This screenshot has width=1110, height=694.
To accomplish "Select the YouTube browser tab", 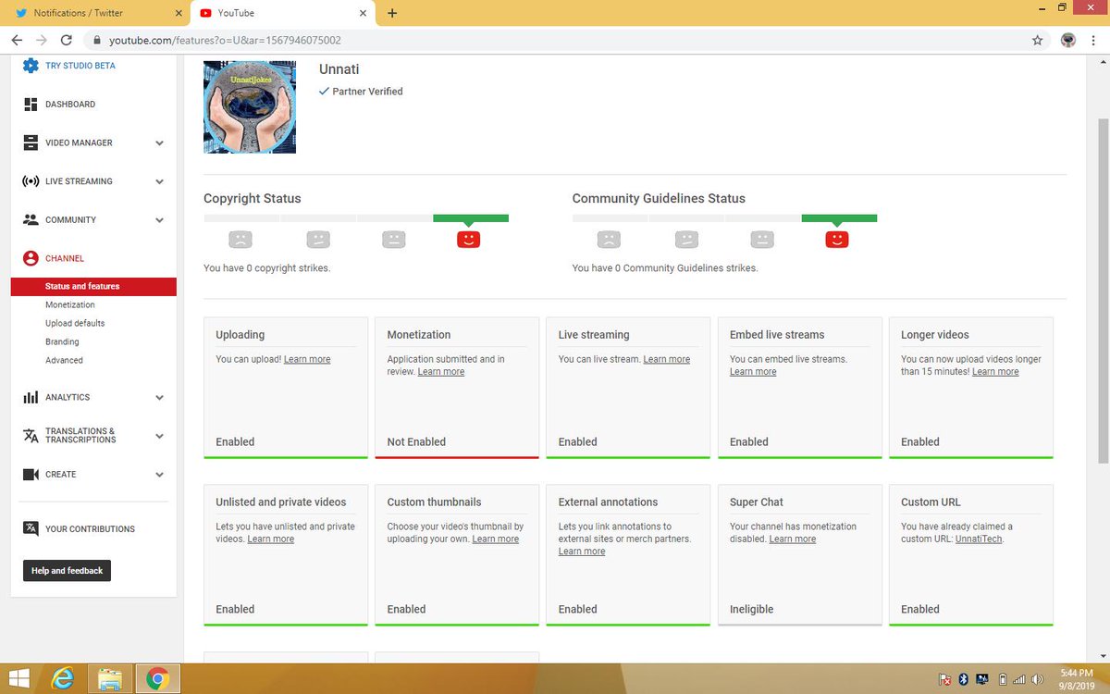I will tap(282, 13).
